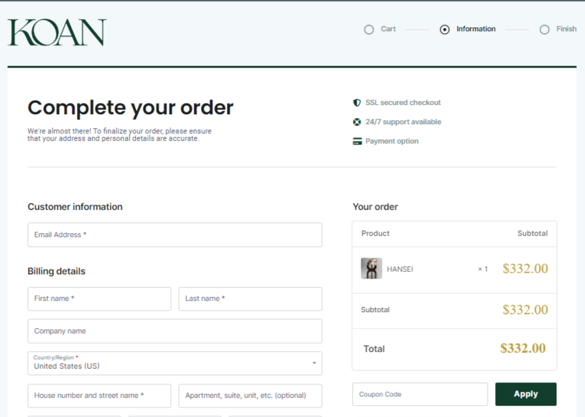Select the Company name input
The image size is (585, 417).
tap(174, 331)
